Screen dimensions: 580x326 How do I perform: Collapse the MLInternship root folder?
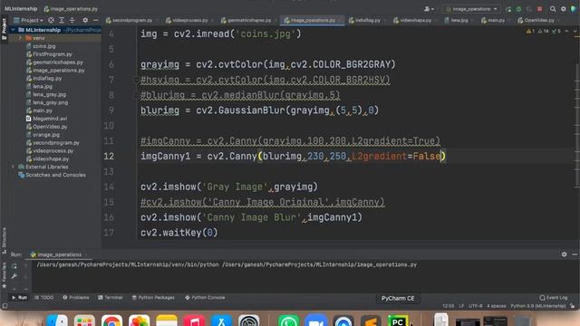[13, 30]
